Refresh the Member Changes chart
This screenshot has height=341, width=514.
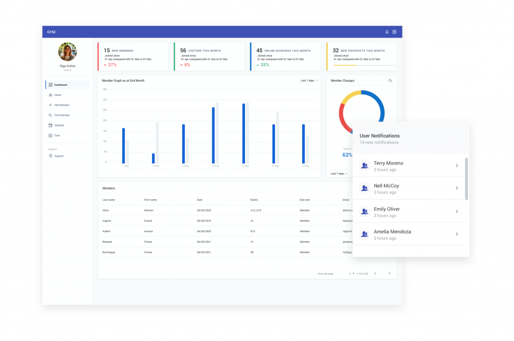click(x=390, y=80)
